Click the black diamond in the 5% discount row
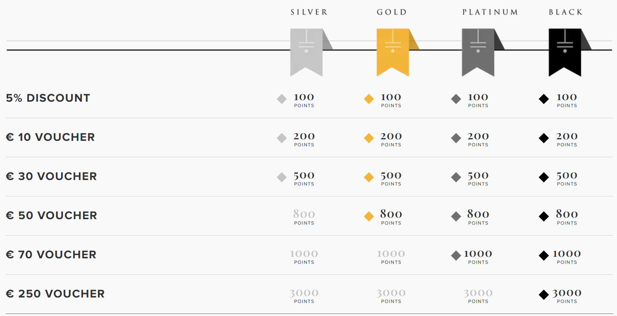The height and width of the screenshot is (316, 617). (544, 99)
